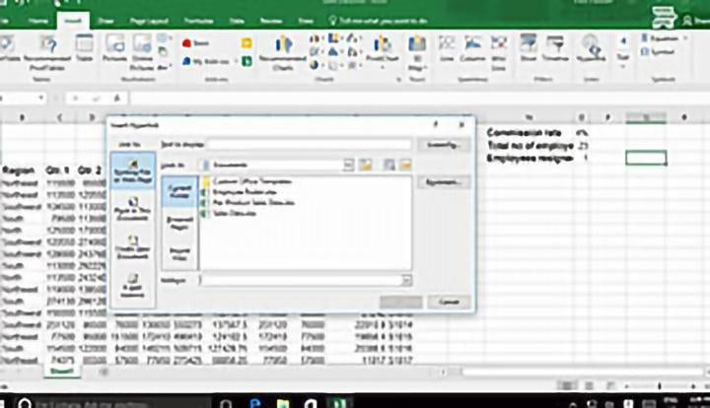Click the Windows Cortana search box
Image resolution: width=710 pixels, height=408 pixels.
point(113,402)
